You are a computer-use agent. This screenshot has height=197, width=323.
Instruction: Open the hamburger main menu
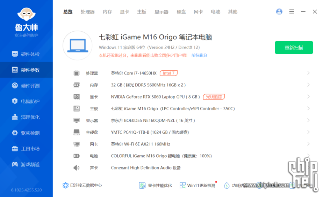292,11
